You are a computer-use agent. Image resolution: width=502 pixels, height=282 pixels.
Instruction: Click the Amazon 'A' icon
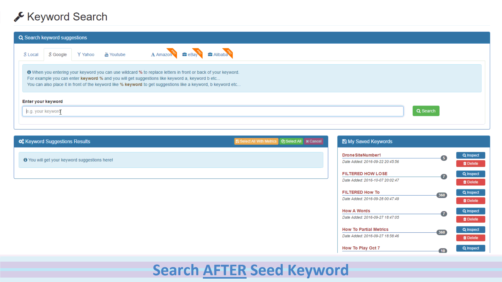pyautogui.click(x=153, y=55)
